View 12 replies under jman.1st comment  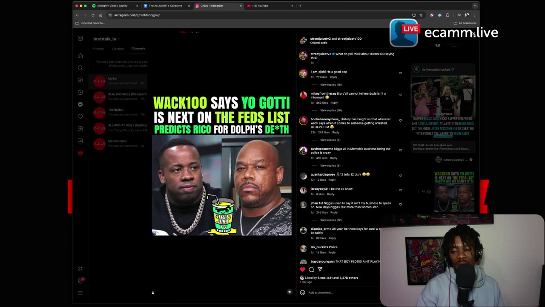tap(331, 220)
